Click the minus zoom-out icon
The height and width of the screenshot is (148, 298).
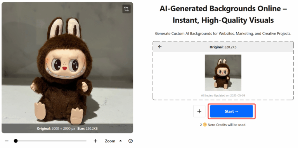click(7, 141)
